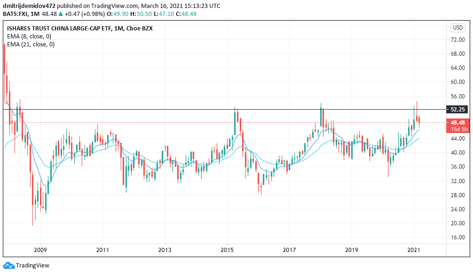Click the 2015 label on time axis
The image size is (473, 274).
coord(227,250)
